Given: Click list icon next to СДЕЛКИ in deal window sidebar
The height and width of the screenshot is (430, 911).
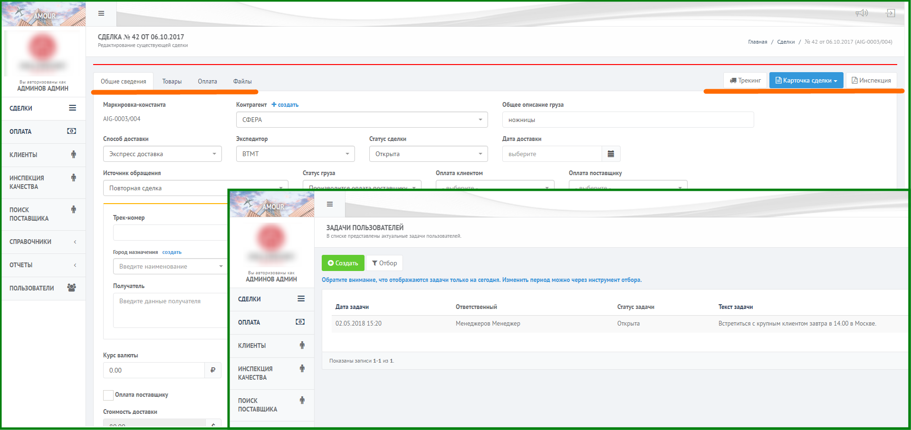Looking at the screenshot, I should 72,108.
